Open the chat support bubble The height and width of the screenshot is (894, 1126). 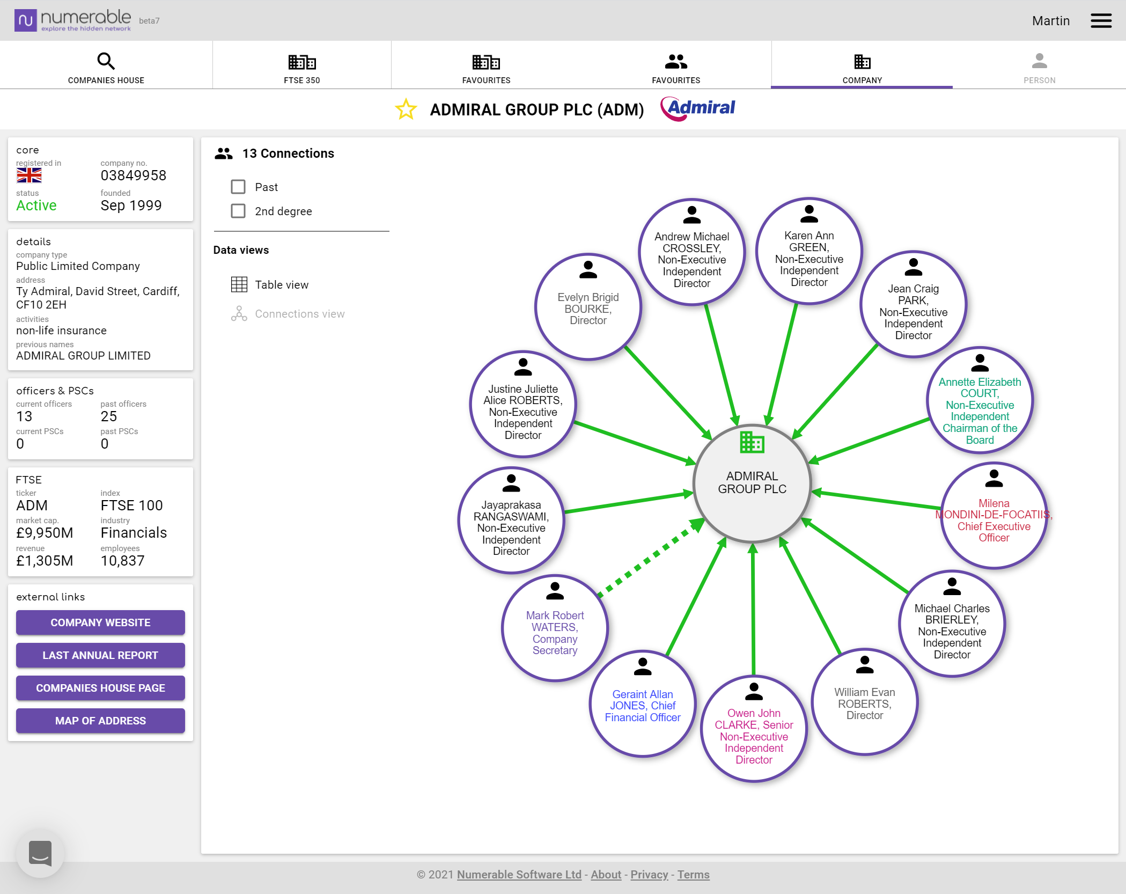41,853
